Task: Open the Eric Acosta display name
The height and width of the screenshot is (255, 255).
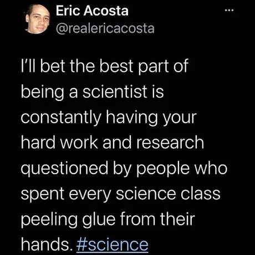Action: (92, 11)
